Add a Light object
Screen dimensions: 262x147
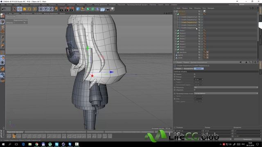[113, 9]
